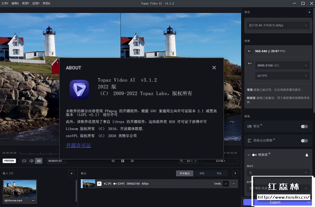Open the 60 FPS frame rate dropdown
Image resolution: width=315 pixels, height=207 pixels.
coord(282,76)
